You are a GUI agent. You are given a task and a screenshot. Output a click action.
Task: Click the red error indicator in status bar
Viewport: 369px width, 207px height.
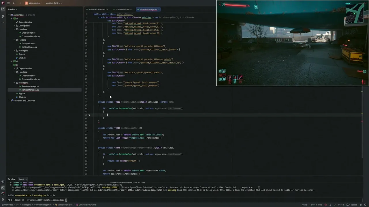325,205
